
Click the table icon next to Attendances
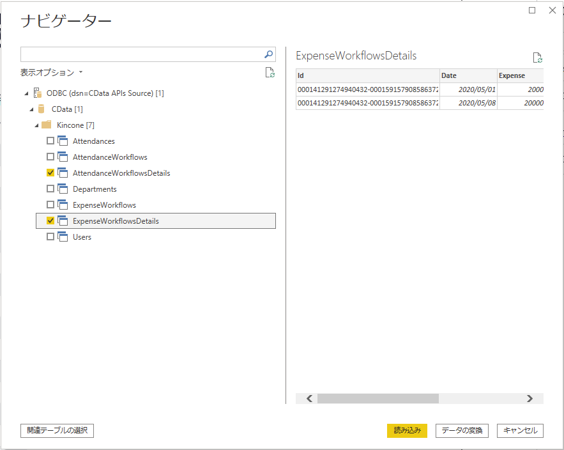(63, 141)
